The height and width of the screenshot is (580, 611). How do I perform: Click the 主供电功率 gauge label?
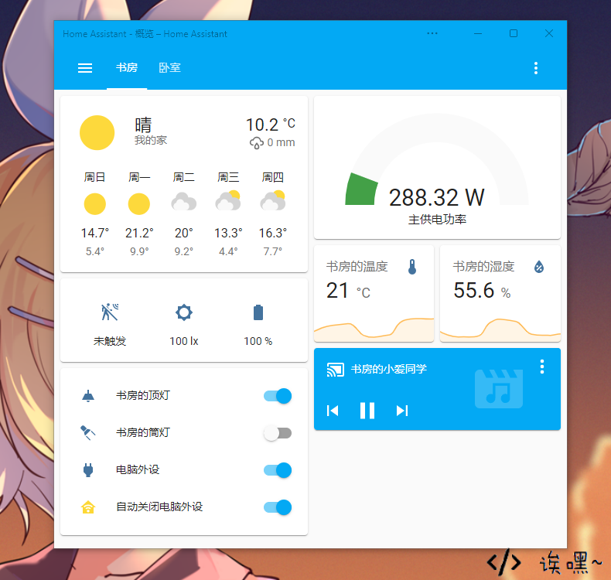click(x=437, y=220)
